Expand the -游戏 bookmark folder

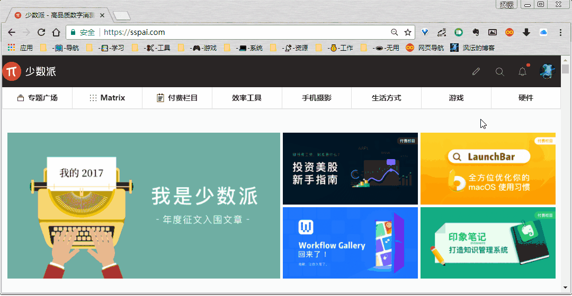tap(198, 48)
